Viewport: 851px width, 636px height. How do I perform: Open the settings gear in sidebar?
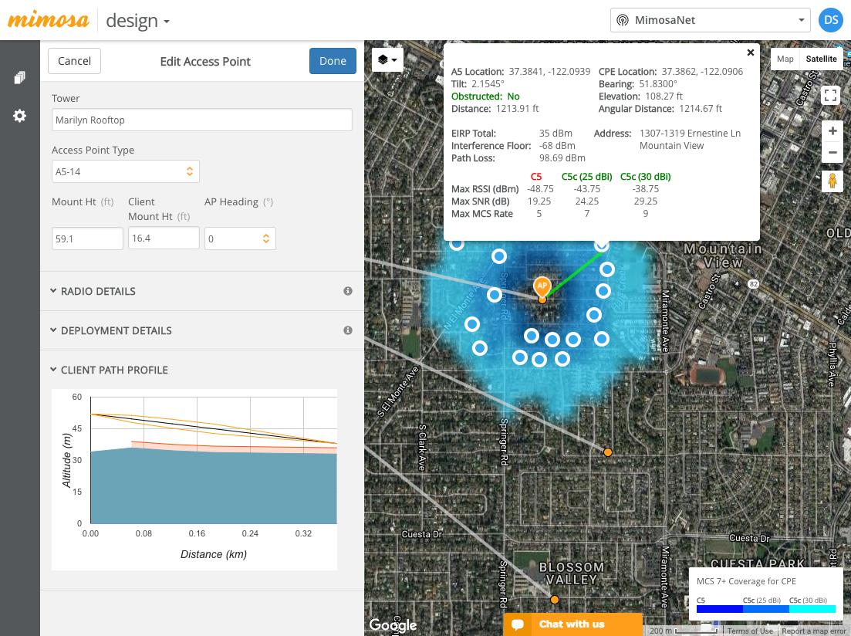pos(19,116)
